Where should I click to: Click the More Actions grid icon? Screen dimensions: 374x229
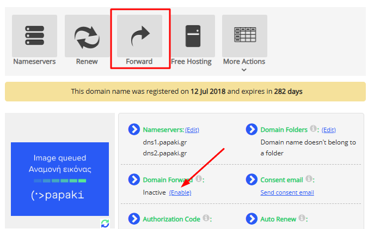(x=244, y=36)
